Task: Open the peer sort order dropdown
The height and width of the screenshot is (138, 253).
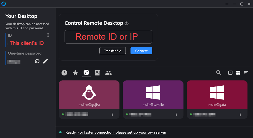Action: (x=246, y=73)
